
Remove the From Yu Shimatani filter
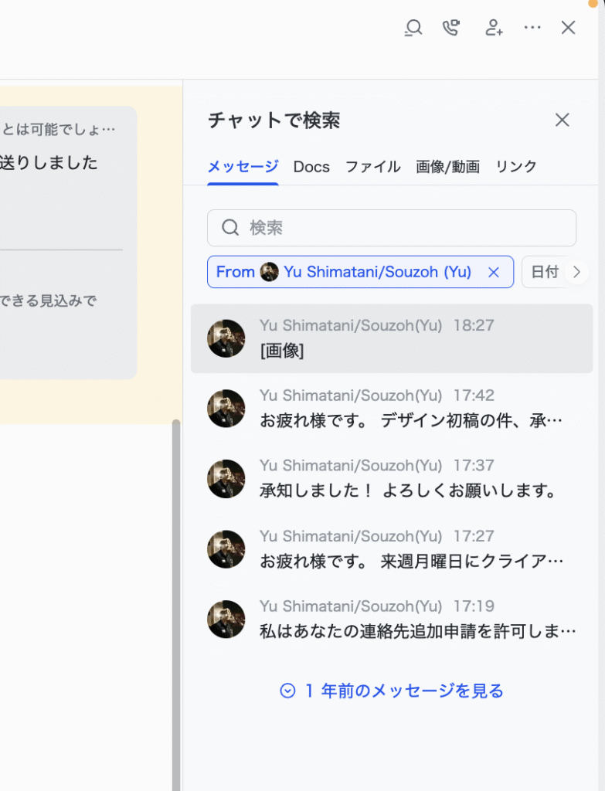(x=494, y=273)
